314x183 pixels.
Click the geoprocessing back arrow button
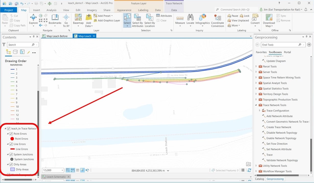pyautogui.click(x=257, y=45)
